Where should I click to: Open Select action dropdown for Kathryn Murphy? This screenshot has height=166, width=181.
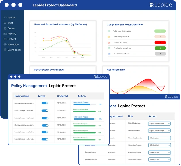coord(159,159)
